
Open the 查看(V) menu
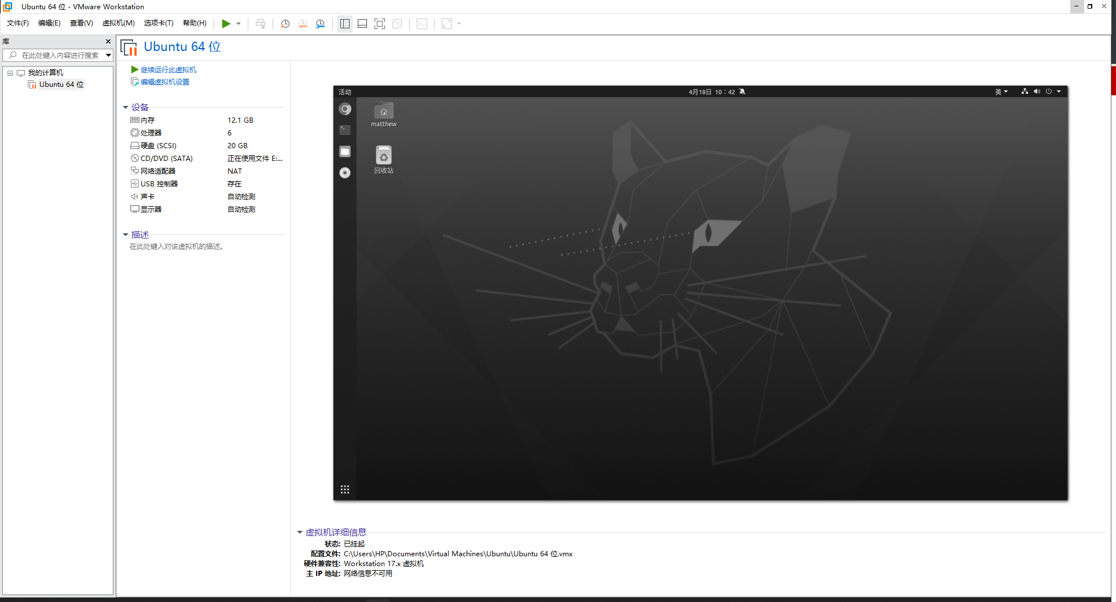[82, 23]
